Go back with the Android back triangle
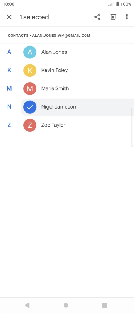The image size is (134, 313). 27,305
